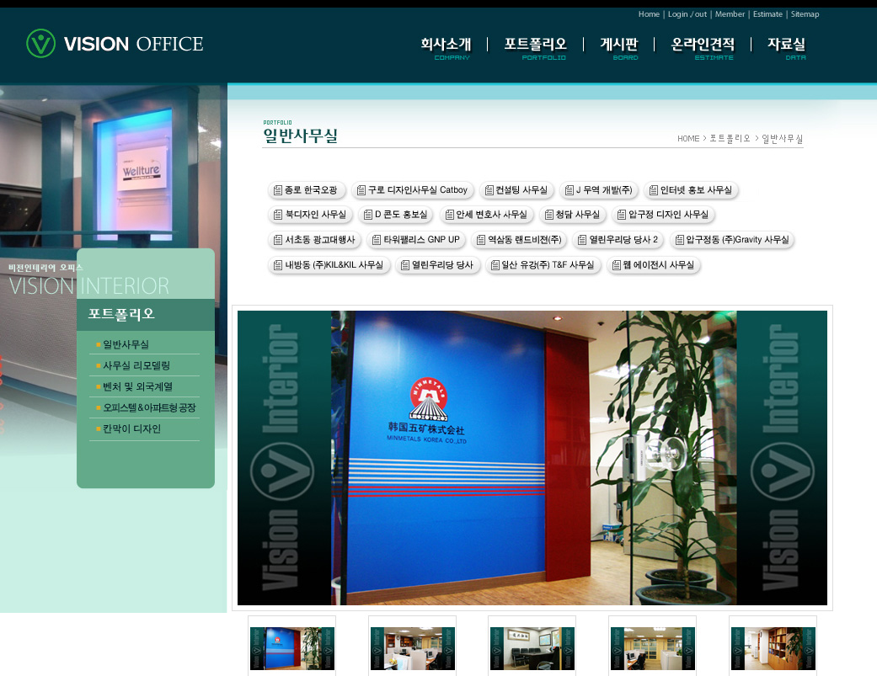The image size is (877, 676).
Task: Select the second thumbnail showing office desks
Action: coord(412,648)
